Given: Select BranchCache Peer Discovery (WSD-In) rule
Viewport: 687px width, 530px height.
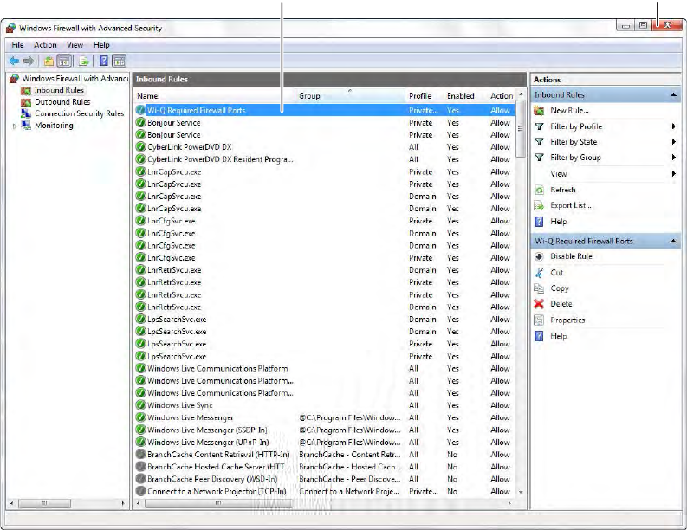Looking at the screenshot, I should pyautogui.click(x=324, y=479).
